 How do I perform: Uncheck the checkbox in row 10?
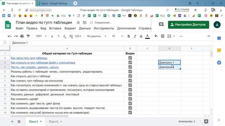click(x=130, y=94)
